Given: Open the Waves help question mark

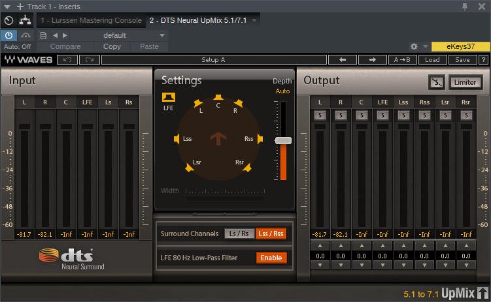Looking at the screenshot, I should (x=484, y=59).
